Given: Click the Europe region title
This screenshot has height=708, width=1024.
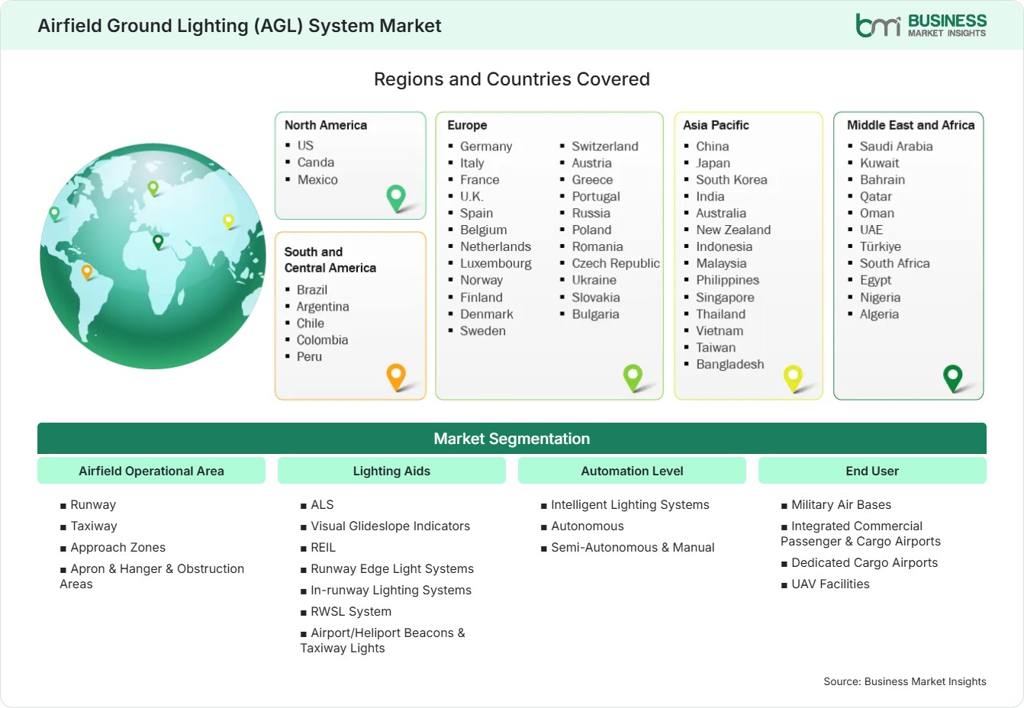Looking at the screenshot, I should click(467, 125).
